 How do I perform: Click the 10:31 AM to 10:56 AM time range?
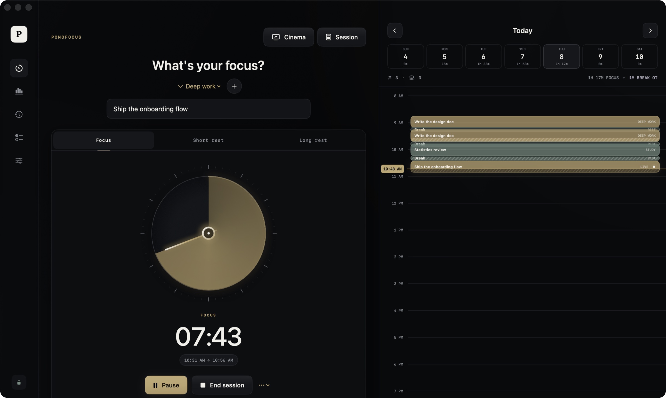point(208,360)
